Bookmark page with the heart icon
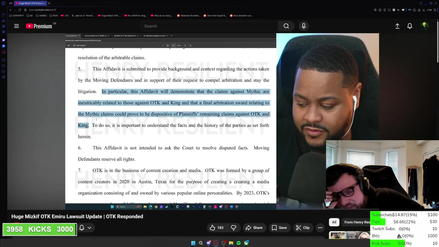This screenshot has height=247, width=439. tap(403, 10)
